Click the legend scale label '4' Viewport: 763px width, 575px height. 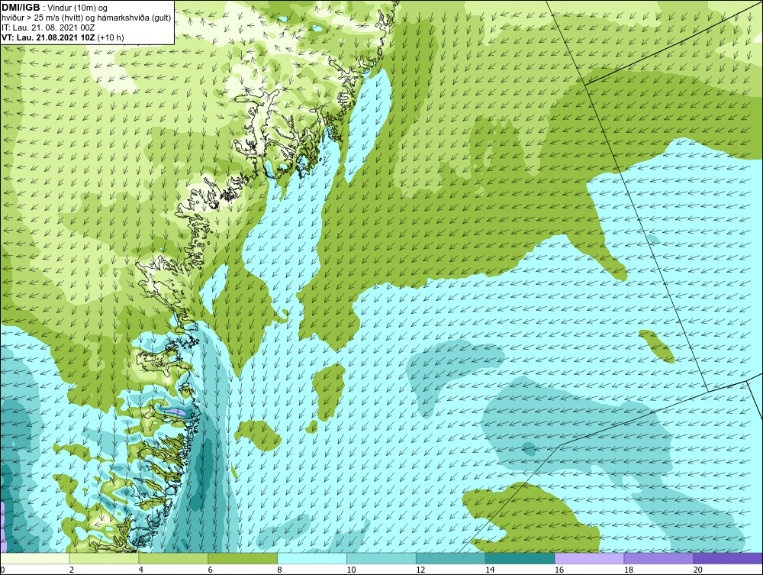point(140,570)
